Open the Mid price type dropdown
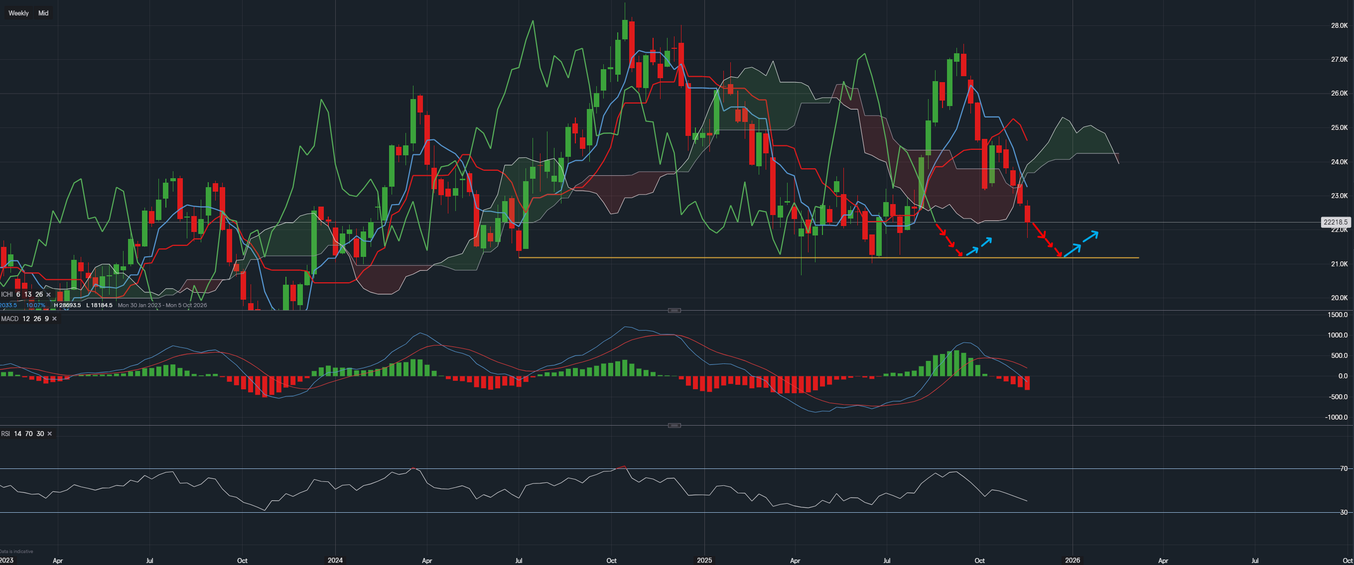The width and height of the screenshot is (1354, 565). (x=43, y=13)
